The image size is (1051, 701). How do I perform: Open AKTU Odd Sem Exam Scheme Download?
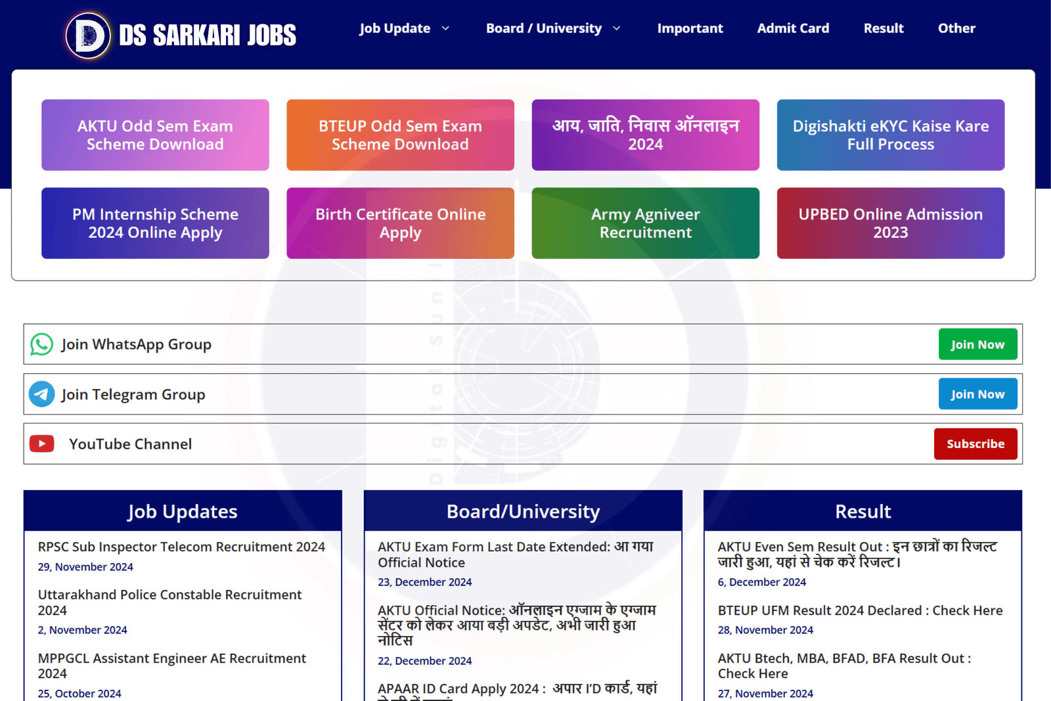click(x=155, y=135)
